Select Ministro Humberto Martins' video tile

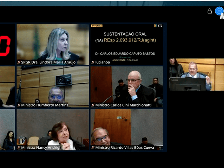(53, 86)
